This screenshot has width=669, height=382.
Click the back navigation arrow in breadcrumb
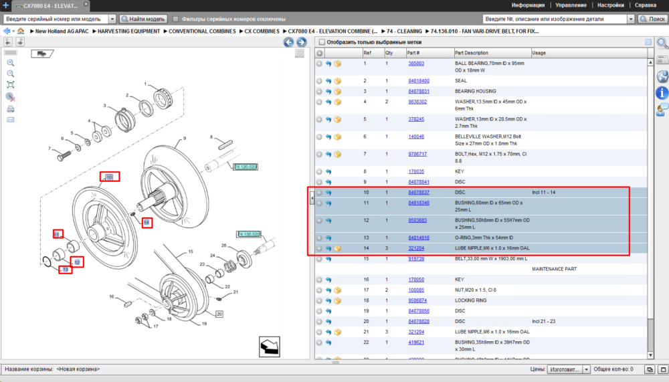click(7, 31)
